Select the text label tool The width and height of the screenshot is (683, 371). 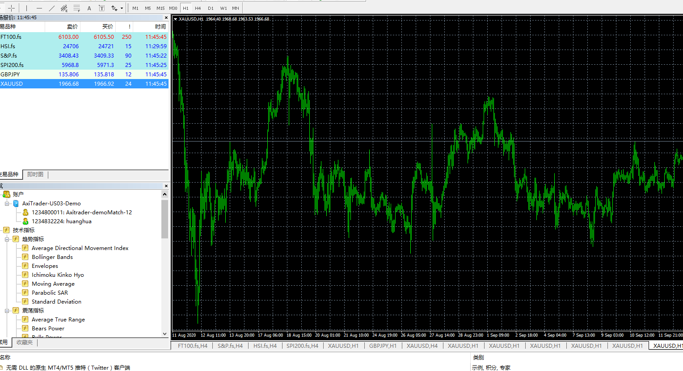coord(102,8)
